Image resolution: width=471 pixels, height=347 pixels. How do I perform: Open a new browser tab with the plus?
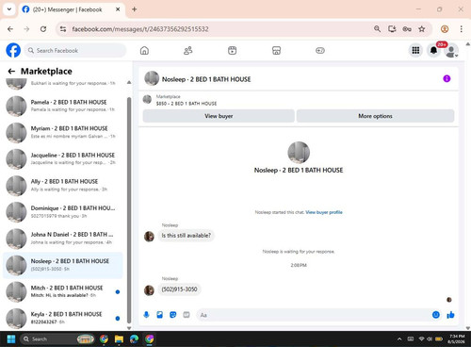click(135, 9)
